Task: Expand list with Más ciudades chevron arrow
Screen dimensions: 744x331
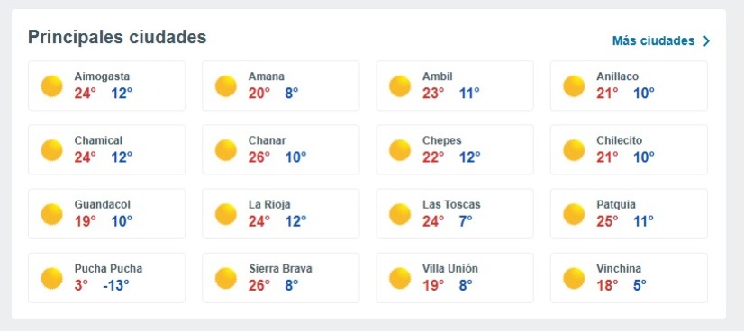Action: point(706,41)
